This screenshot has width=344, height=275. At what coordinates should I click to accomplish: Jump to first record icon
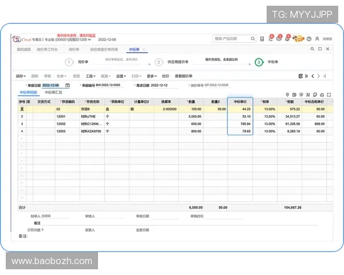pyautogui.click(x=307, y=76)
